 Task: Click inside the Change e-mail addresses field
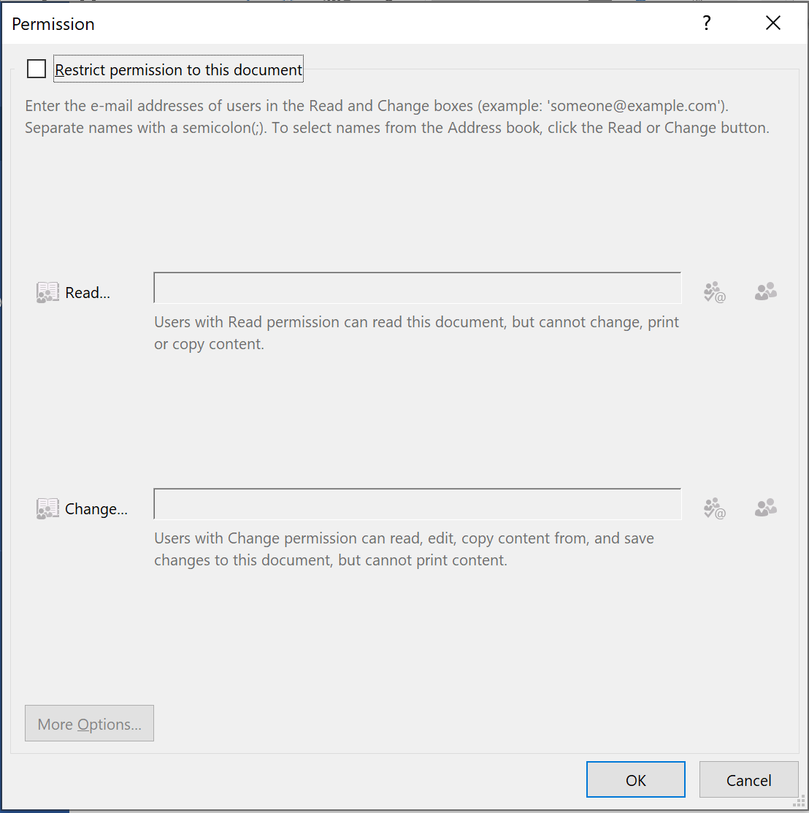pos(417,504)
